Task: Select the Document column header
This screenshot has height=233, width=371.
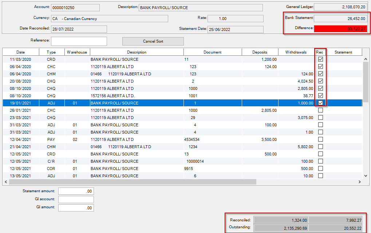Action: click(x=213, y=52)
